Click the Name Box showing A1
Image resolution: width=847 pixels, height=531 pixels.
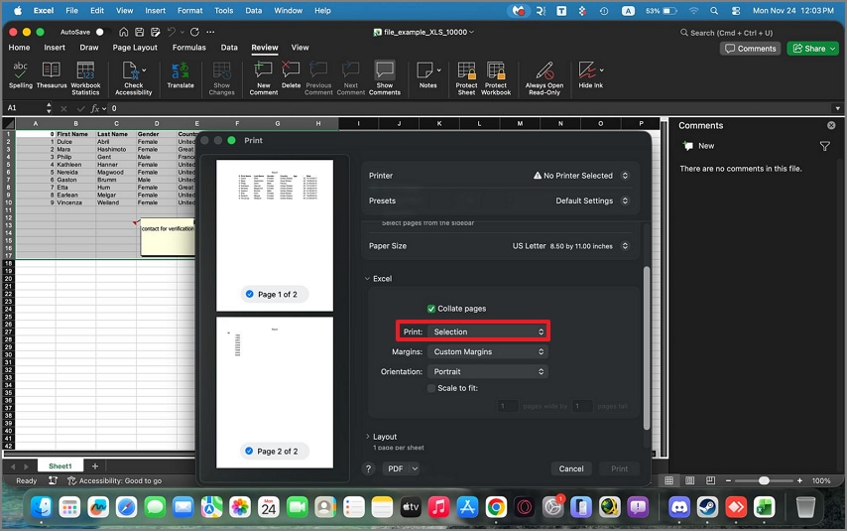26,108
